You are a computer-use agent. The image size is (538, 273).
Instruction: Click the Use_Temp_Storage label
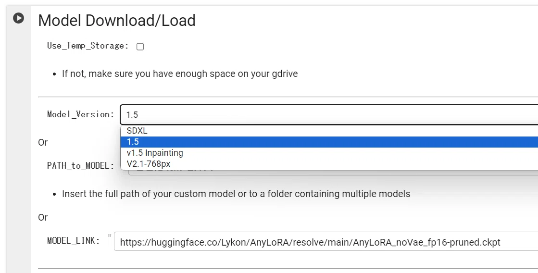[88, 46]
